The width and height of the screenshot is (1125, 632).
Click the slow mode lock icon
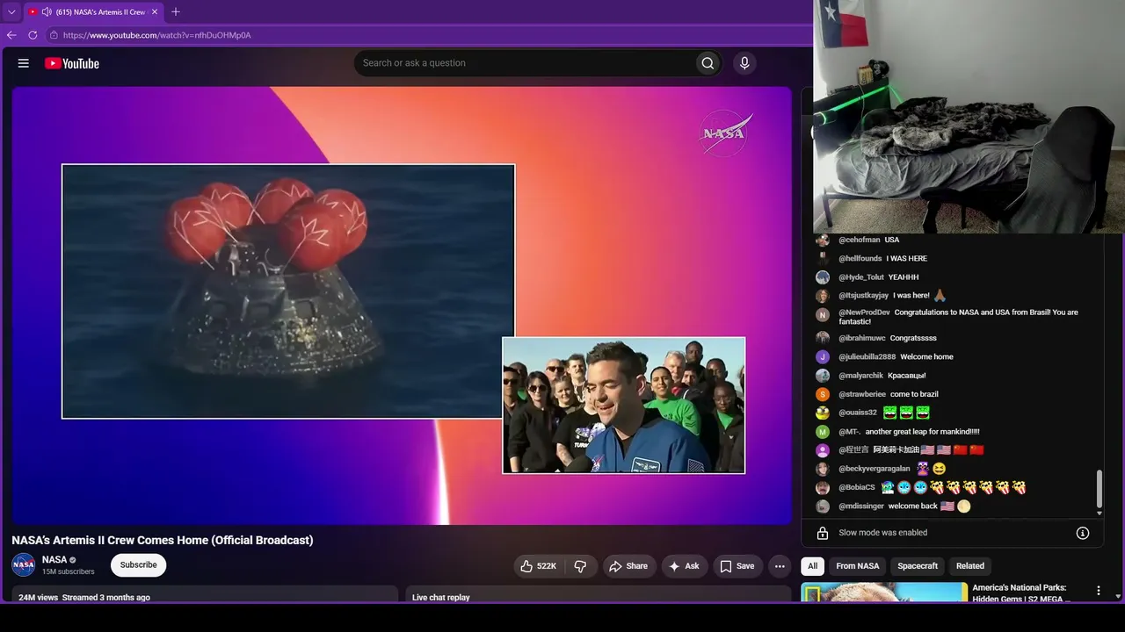(x=823, y=533)
